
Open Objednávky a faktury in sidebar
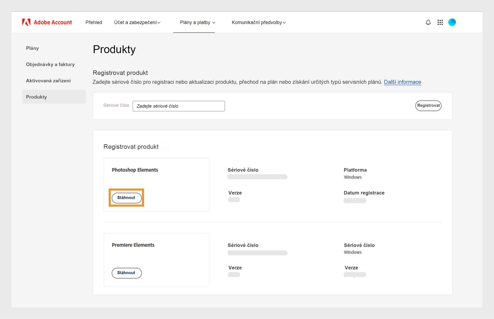click(50, 64)
